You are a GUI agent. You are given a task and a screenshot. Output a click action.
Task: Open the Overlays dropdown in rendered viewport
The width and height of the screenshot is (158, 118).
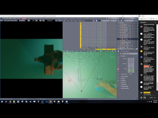click(x=49, y=21)
